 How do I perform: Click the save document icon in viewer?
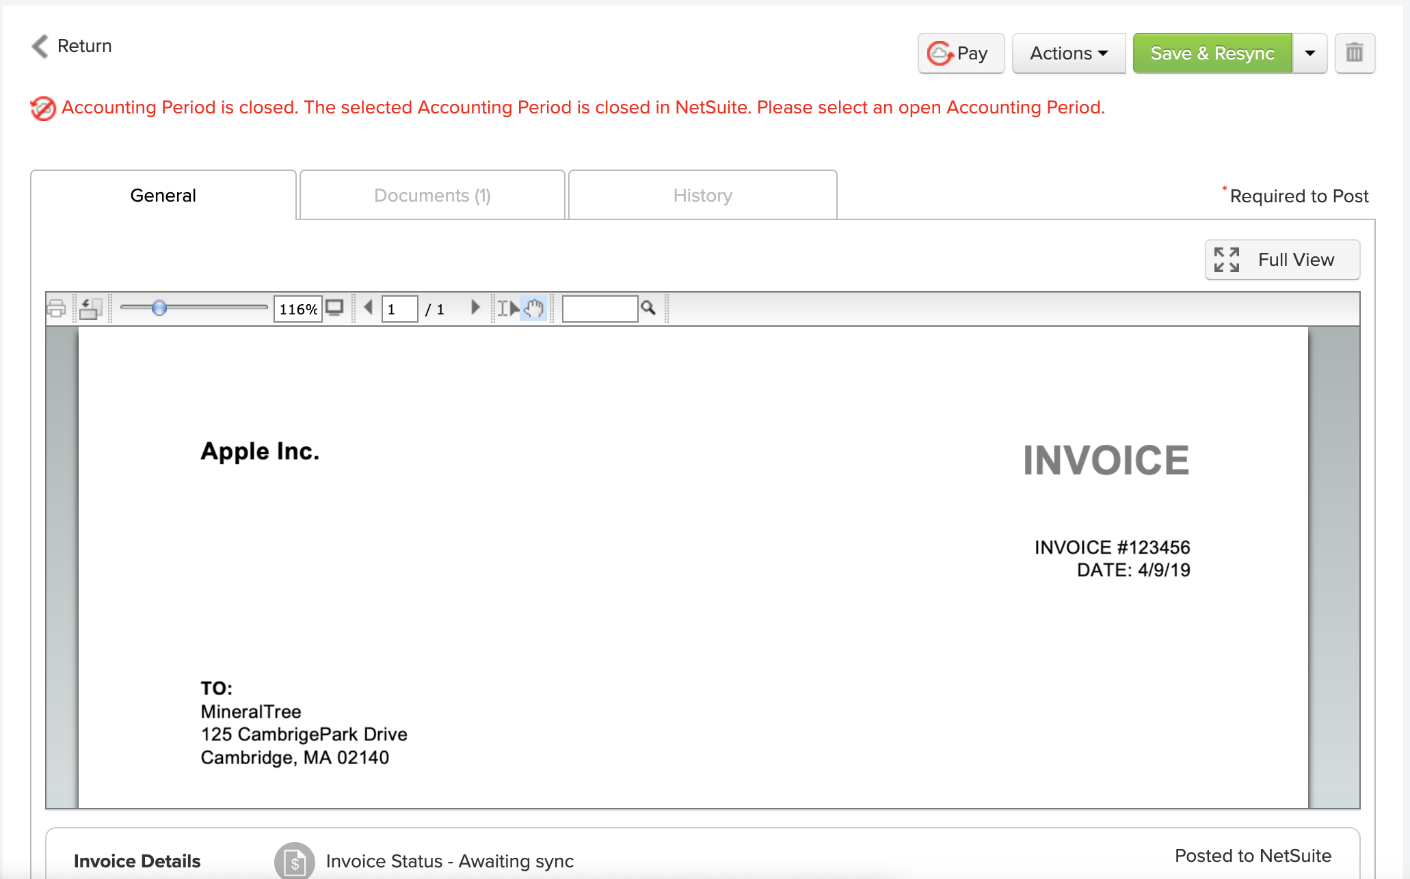tap(90, 309)
